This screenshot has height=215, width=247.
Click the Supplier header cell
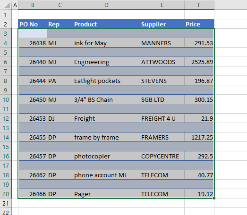pyautogui.click(x=162, y=24)
